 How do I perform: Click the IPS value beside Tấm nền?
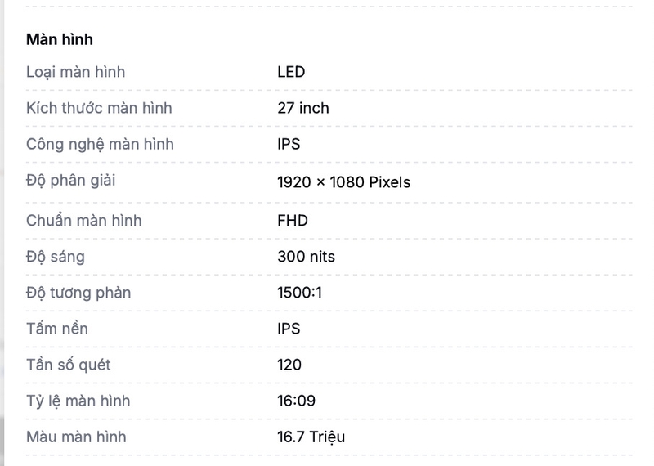[289, 329]
